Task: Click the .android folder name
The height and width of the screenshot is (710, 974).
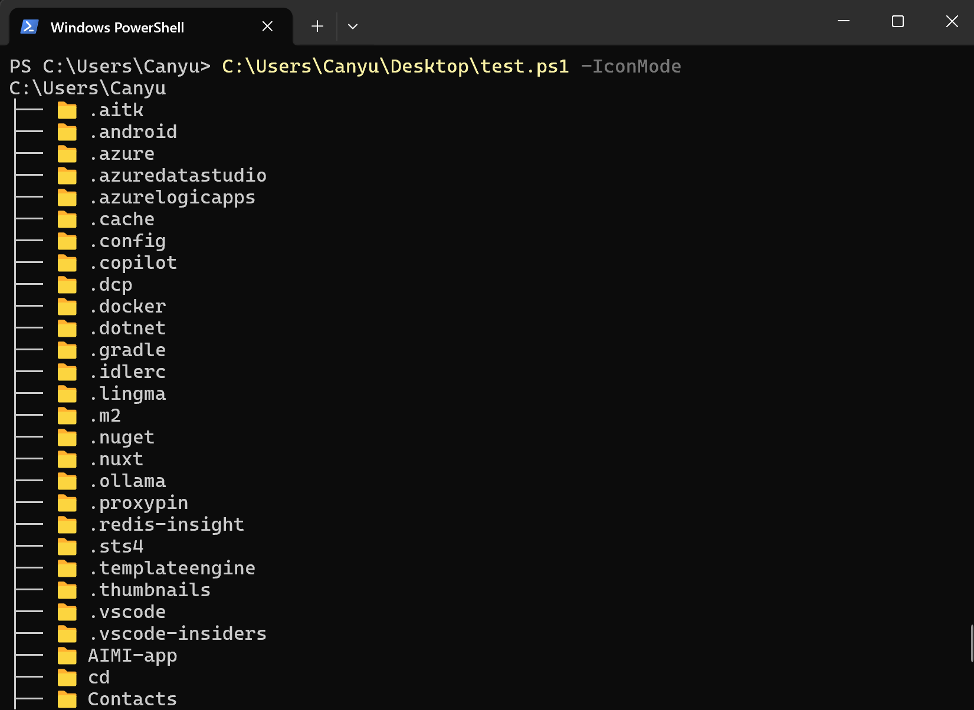Action: [x=133, y=132]
